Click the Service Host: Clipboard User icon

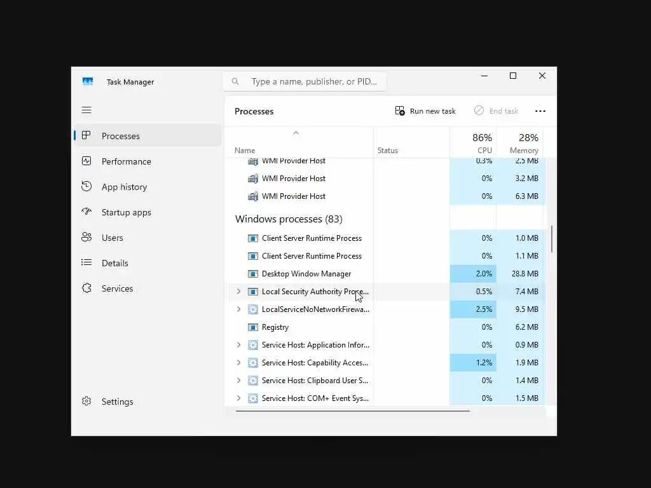coord(253,381)
